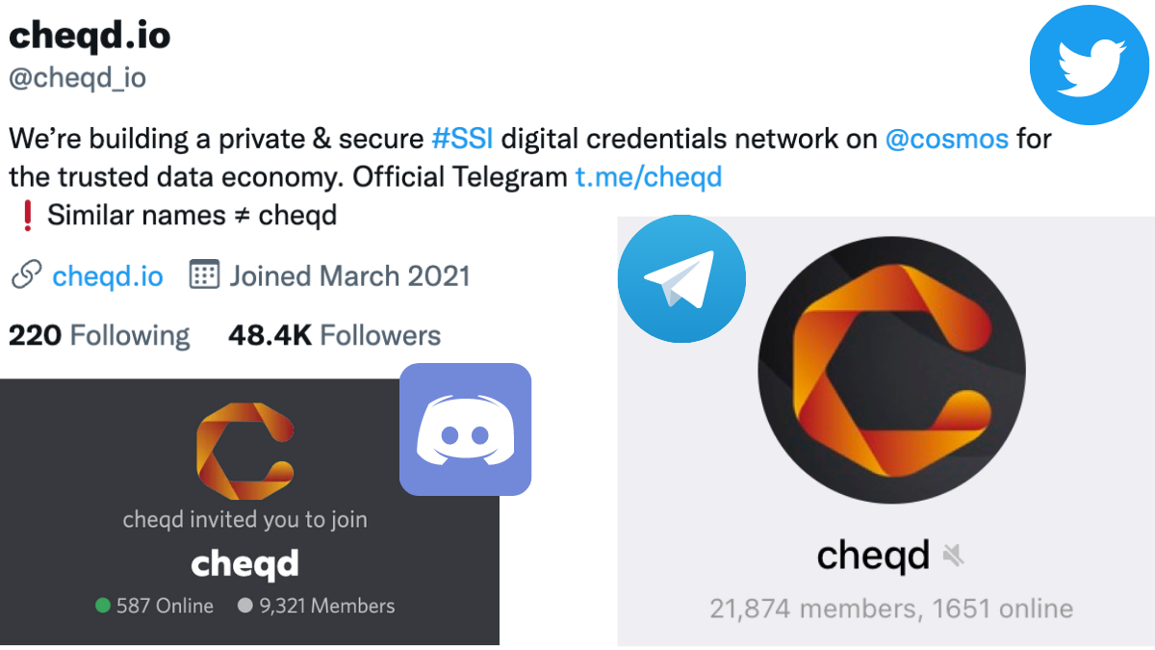This screenshot has height=650, width=1155.
Task: Click the calendar icon before Joined
Action: [204, 276]
